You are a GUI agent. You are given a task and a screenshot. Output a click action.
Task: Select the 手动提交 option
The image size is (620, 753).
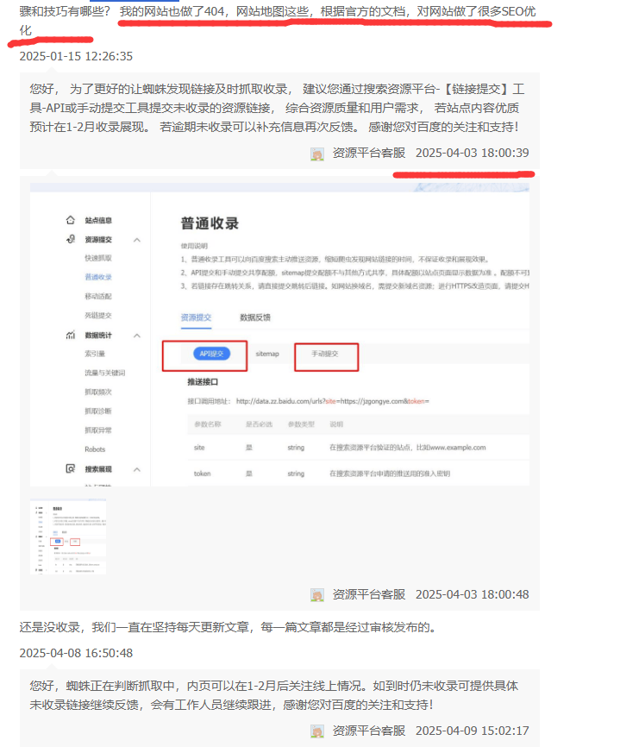tap(325, 354)
